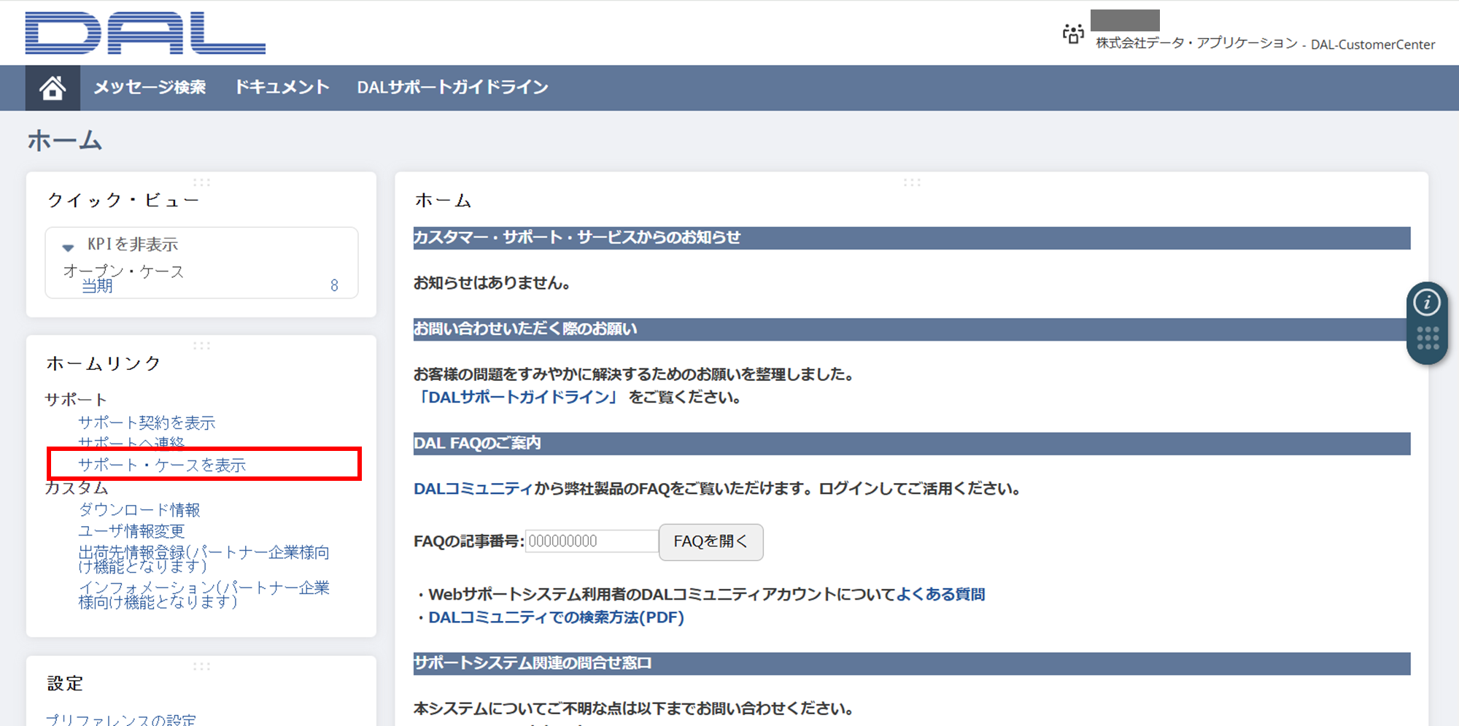This screenshot has height=726, width=1459.
Task: Open ダウンロード情報 link
Action: [139, 509]
